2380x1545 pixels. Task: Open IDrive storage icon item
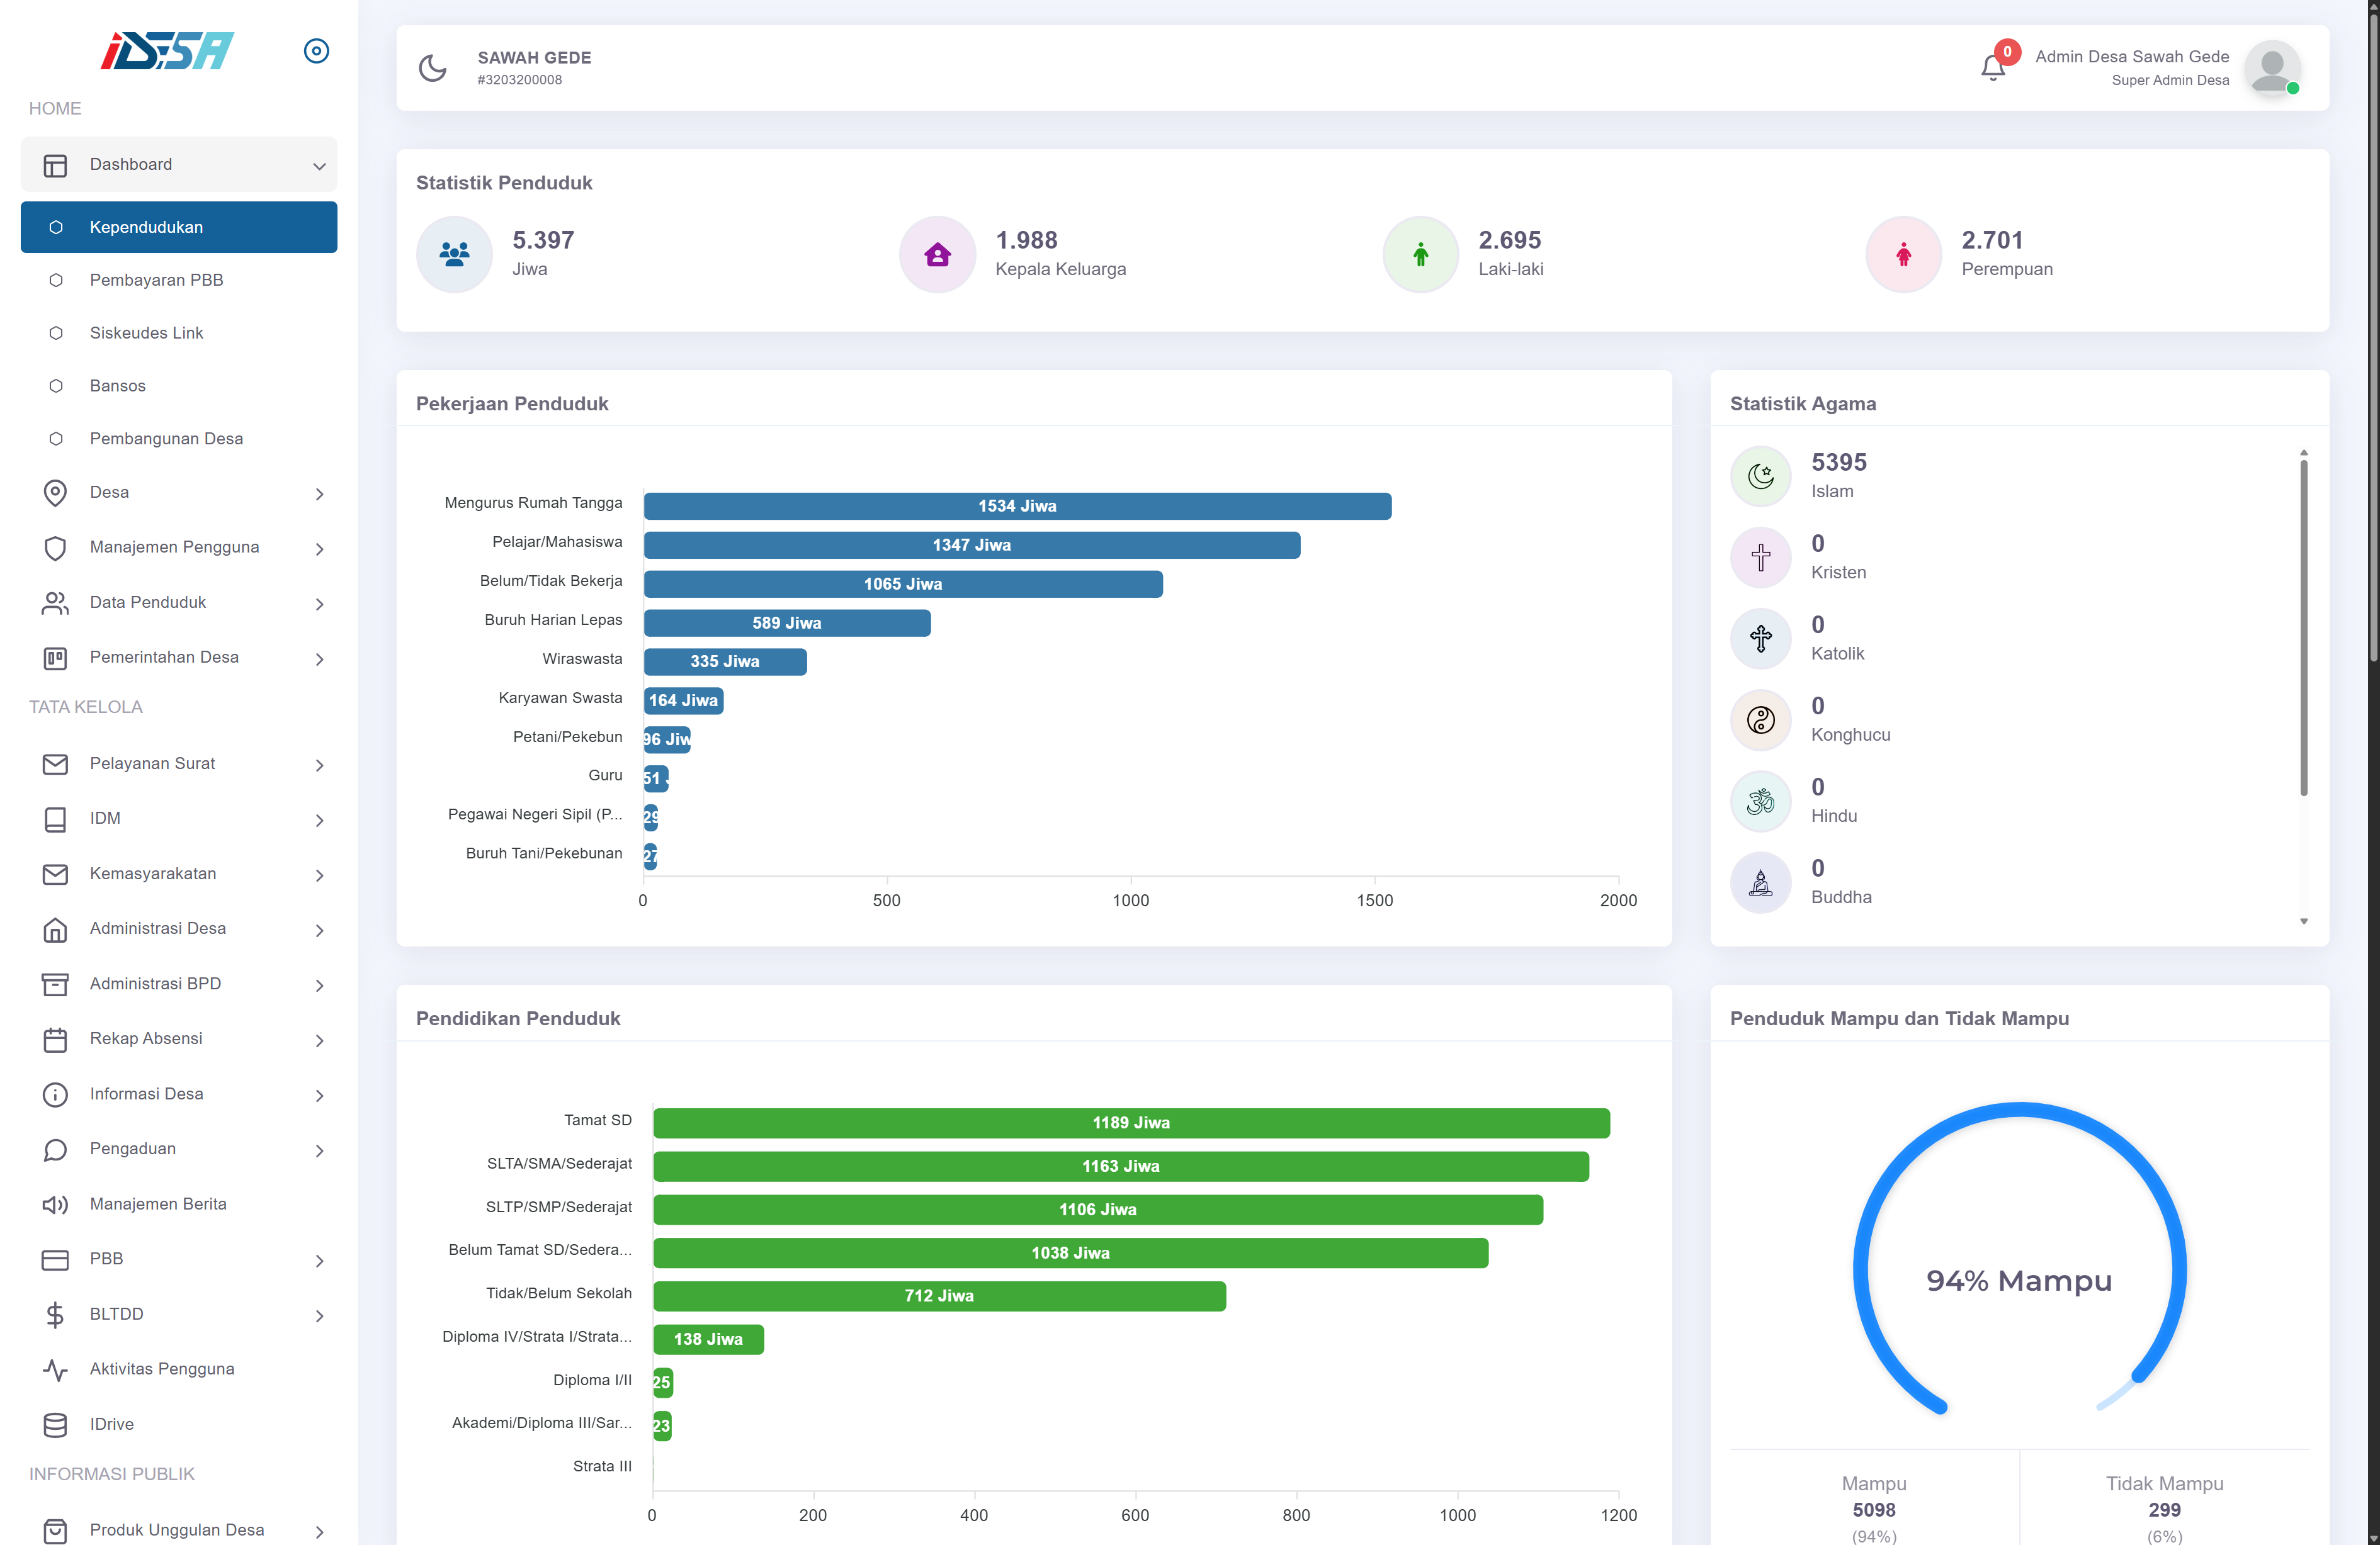[55, 1424]
